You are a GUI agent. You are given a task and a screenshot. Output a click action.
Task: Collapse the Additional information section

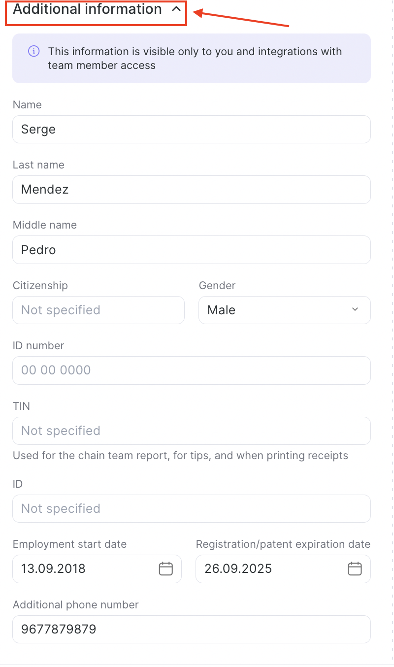pos(176,9)
